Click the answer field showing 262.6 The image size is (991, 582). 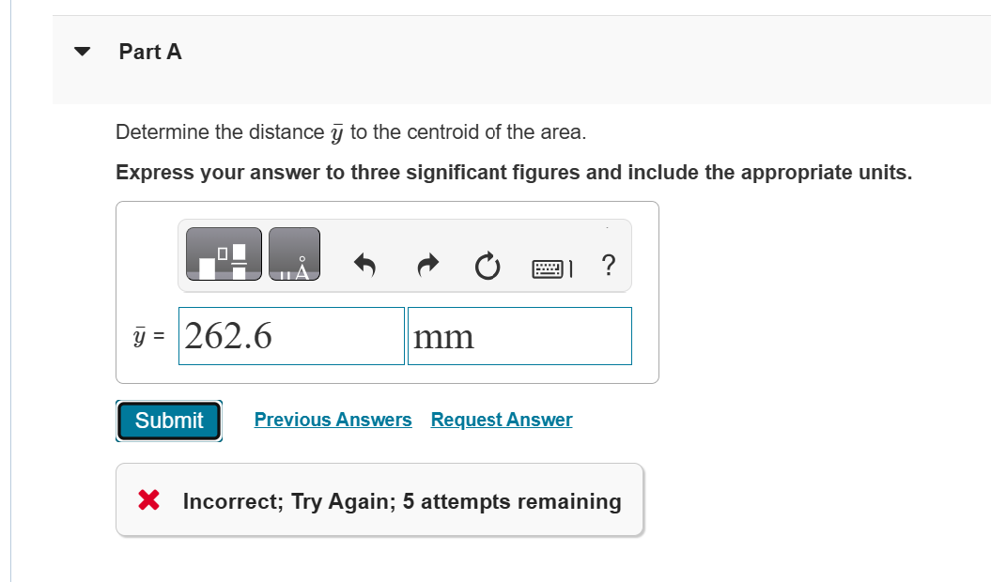pyautogui.click(x=290, y=335)
